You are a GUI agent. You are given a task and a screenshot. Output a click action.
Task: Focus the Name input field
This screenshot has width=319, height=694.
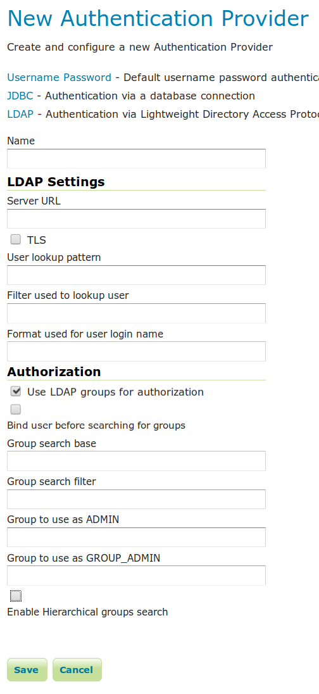136,158
